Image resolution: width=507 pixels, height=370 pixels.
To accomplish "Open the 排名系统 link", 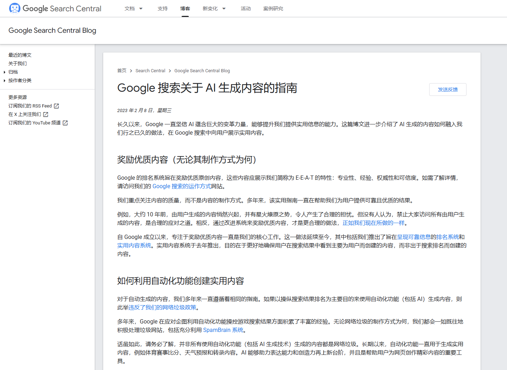I will [447, 237].
